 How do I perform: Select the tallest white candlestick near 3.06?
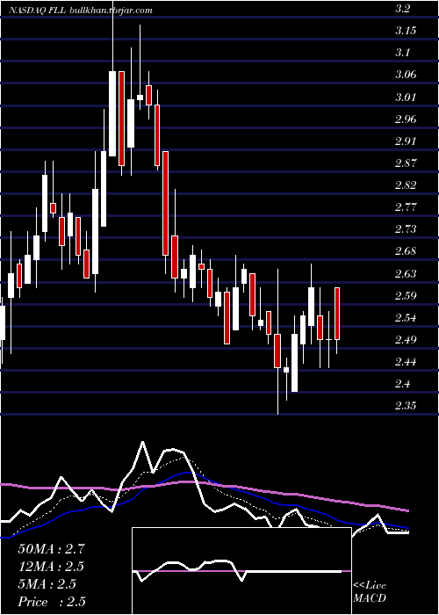click(x=112, y=113)
